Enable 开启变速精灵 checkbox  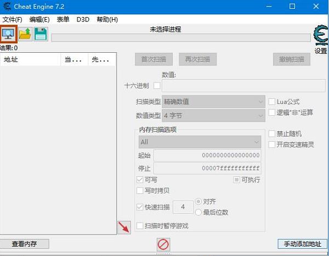[272, 144]
